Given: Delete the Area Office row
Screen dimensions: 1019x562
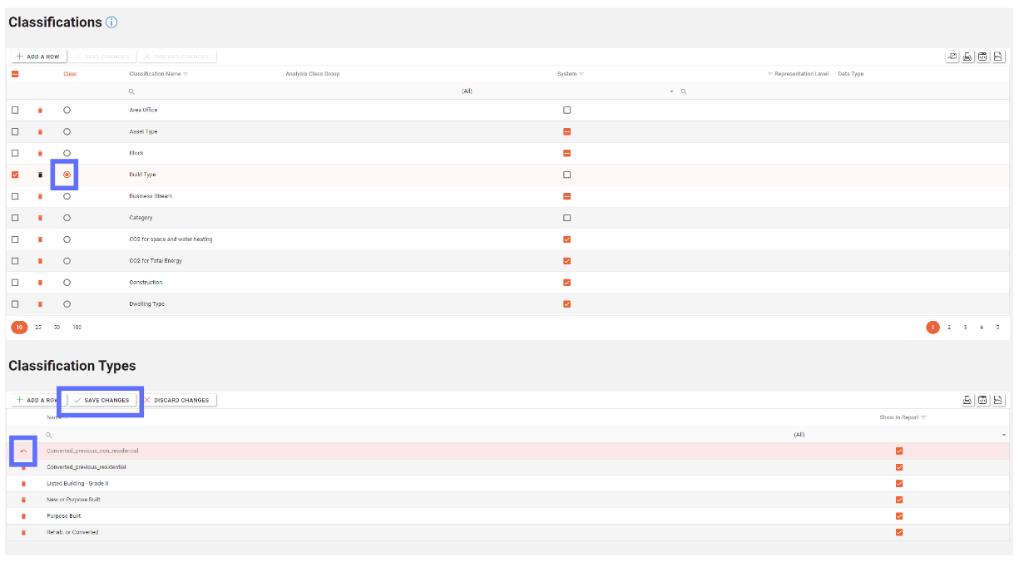Looking at the screenshot, I should click(x=40, y=110).
